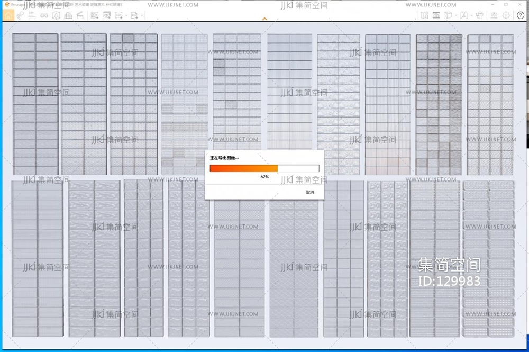Open the BIM info panel icon

(32, 15)
